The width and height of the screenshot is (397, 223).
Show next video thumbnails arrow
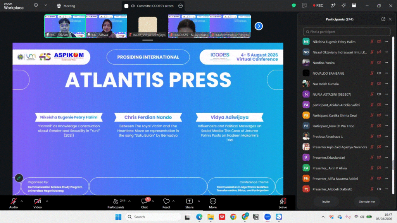[x=259, y=26]
